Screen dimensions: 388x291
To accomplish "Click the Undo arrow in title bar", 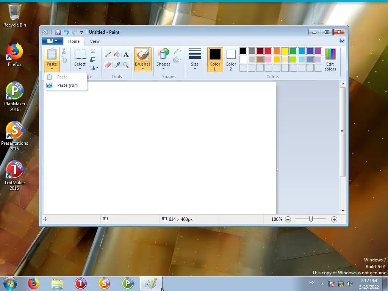I will click(x=66, y=32).
